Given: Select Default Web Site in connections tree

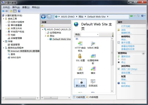Looking at the screenshot, I should (x=61, y=39).
